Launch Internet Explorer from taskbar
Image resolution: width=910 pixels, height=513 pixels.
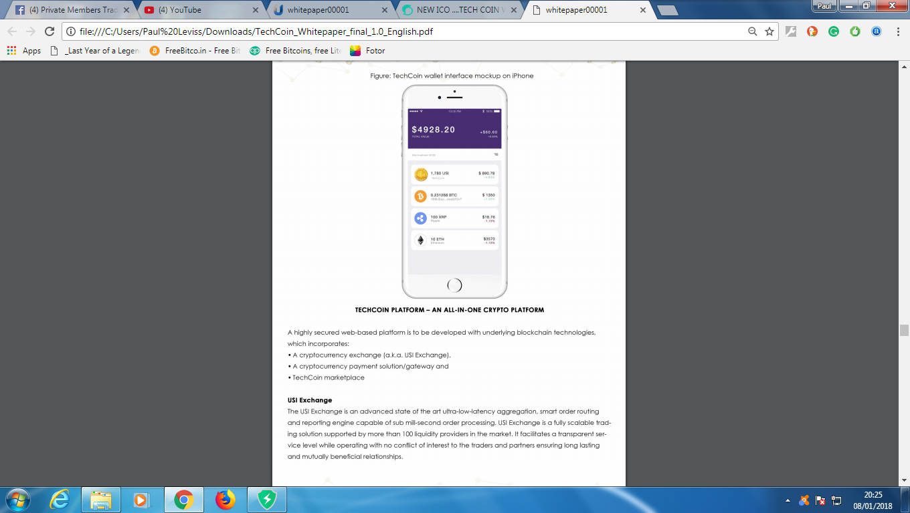pos(60,500)
